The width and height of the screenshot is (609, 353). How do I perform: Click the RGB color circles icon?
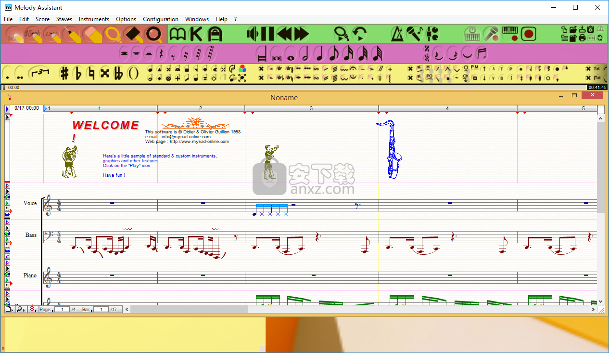click(242, 69)
